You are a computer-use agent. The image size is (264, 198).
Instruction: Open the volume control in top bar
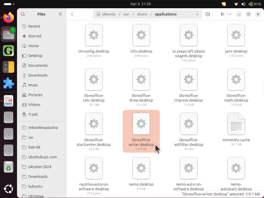243,4
